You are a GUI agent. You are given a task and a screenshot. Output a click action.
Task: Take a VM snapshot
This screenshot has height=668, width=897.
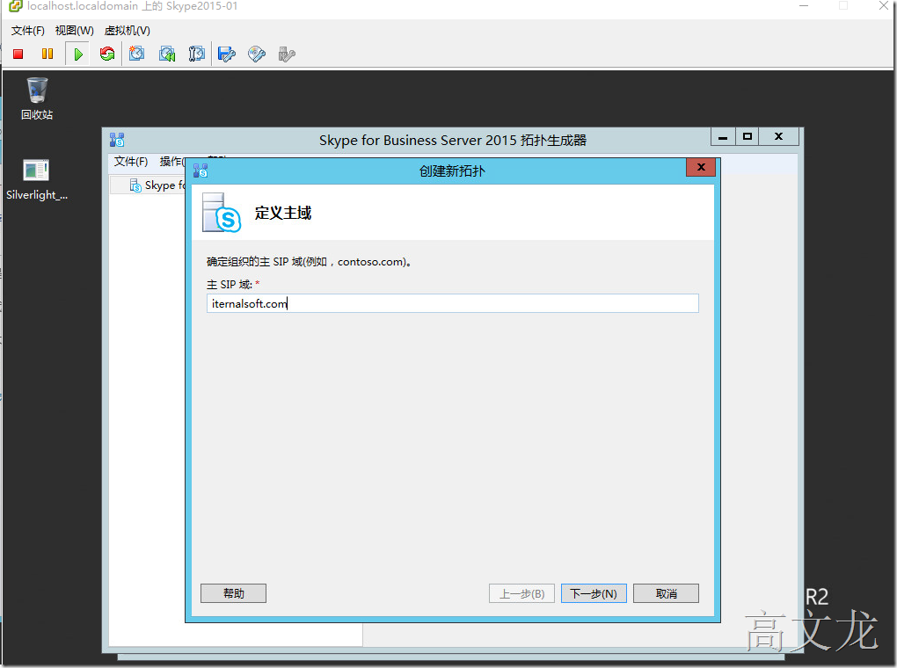(136, 54)
